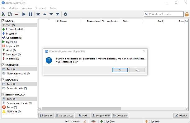Open the Strumenti menu
The image size is (190, 123).
pyautogui.click(x=41, y=8)
